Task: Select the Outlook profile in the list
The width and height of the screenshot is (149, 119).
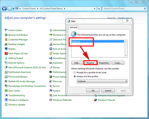Action: point(98,41)
